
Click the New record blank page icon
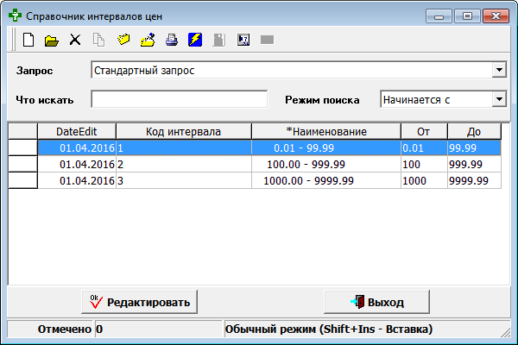(28, 40)
